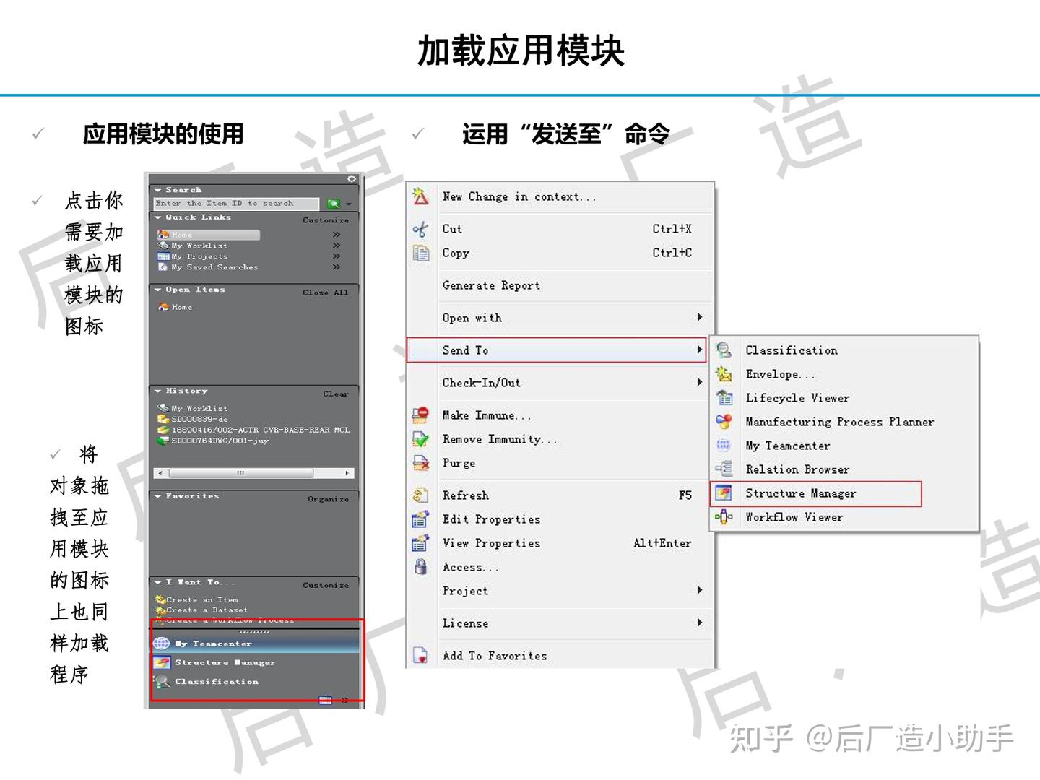The image size is (1040, 780).
Task: Click the search magnifier button
Action: 332,203
